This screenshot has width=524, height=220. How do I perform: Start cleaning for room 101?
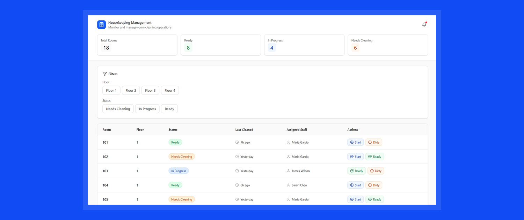[355, 142]
